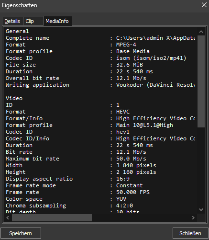Click the 'Overall bit rate' label
209x240 pixels.
33,78
